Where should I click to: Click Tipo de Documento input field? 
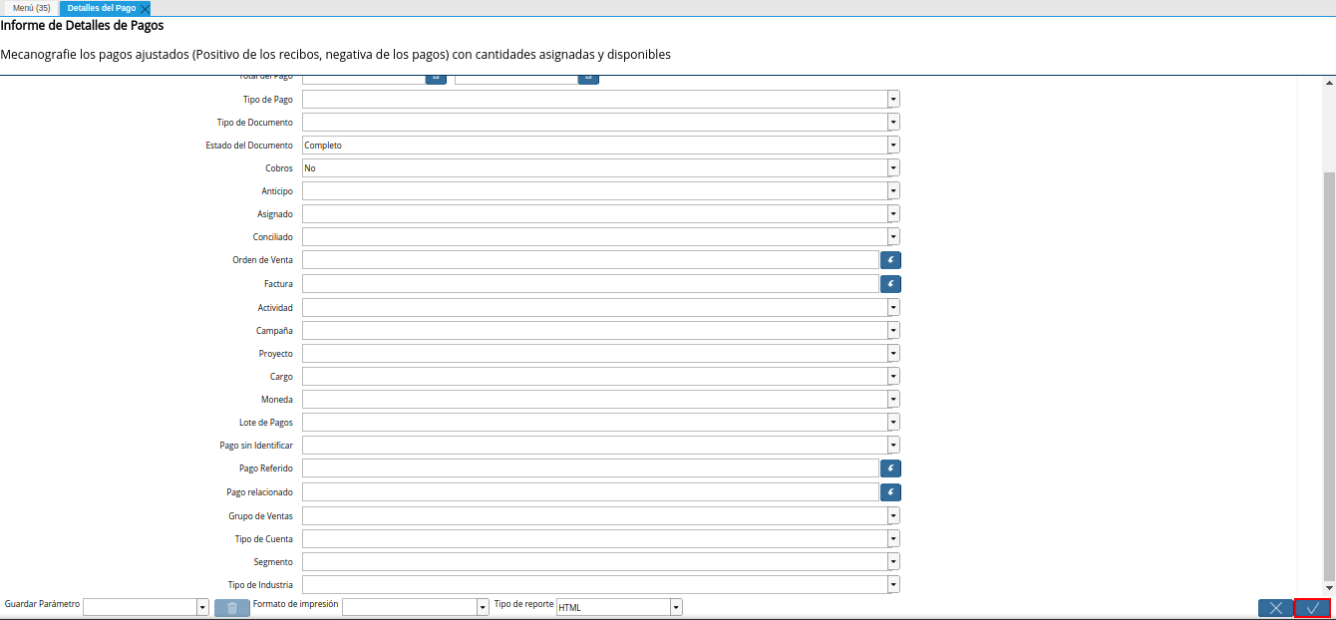pos(594,123)
